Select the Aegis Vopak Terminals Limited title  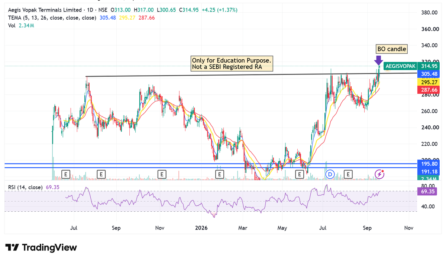point(45,10)
